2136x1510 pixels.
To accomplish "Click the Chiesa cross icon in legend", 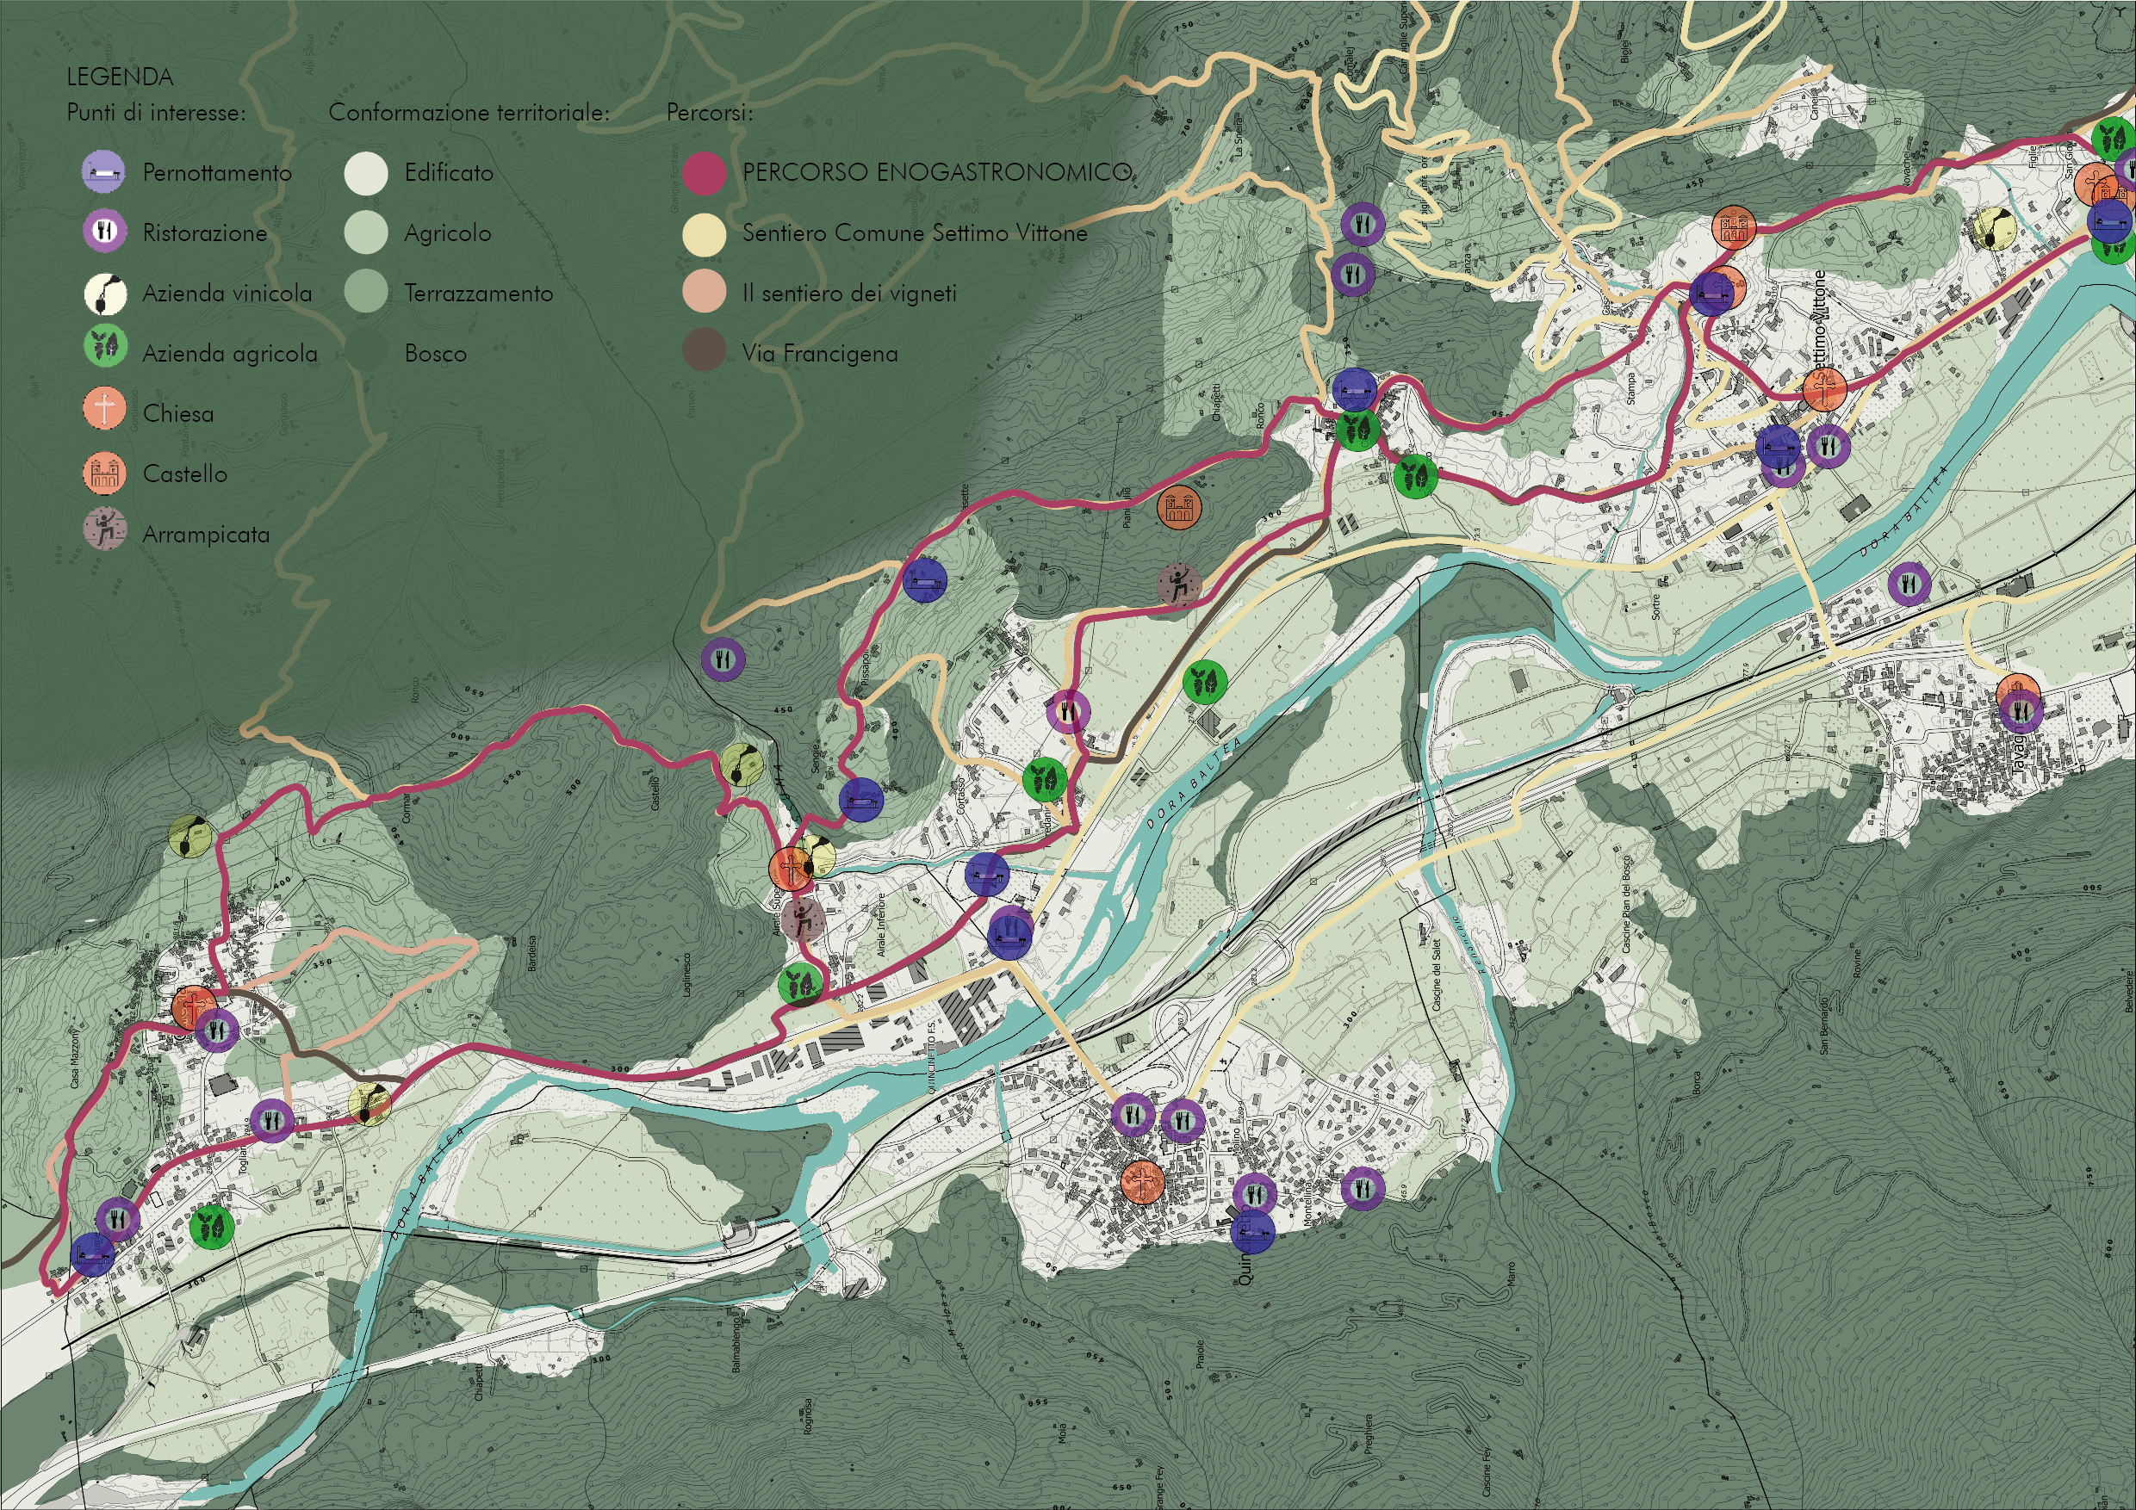I will pos(105,409).
